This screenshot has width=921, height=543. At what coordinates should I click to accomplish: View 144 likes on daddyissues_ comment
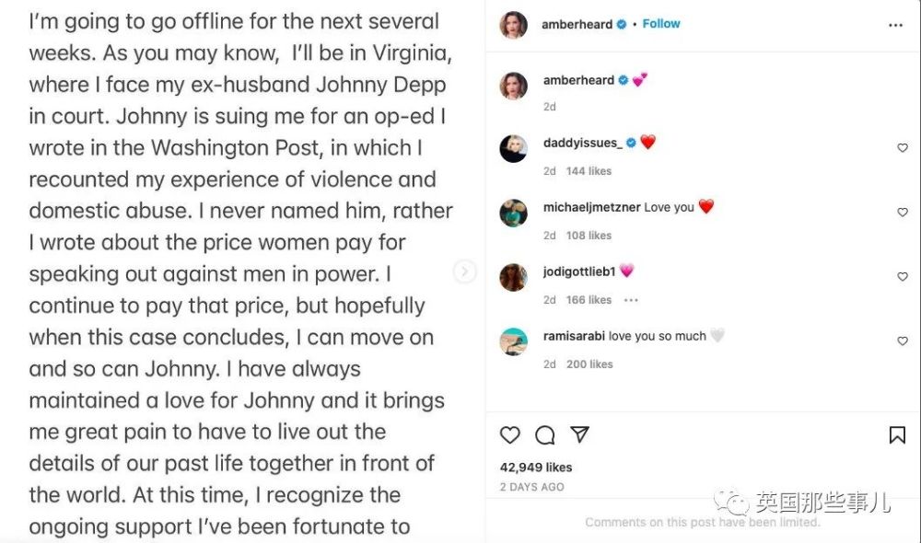click(589, 171)
